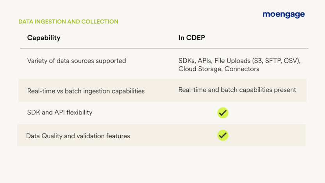Click the '(S3, SFTP, CSV)' text
The image size is (325, 183).
[276, 61]
